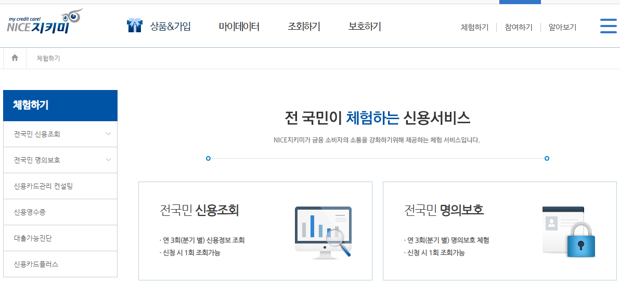
Task: Open the 상품&가입 menu
Action: (x=171, y=27)
